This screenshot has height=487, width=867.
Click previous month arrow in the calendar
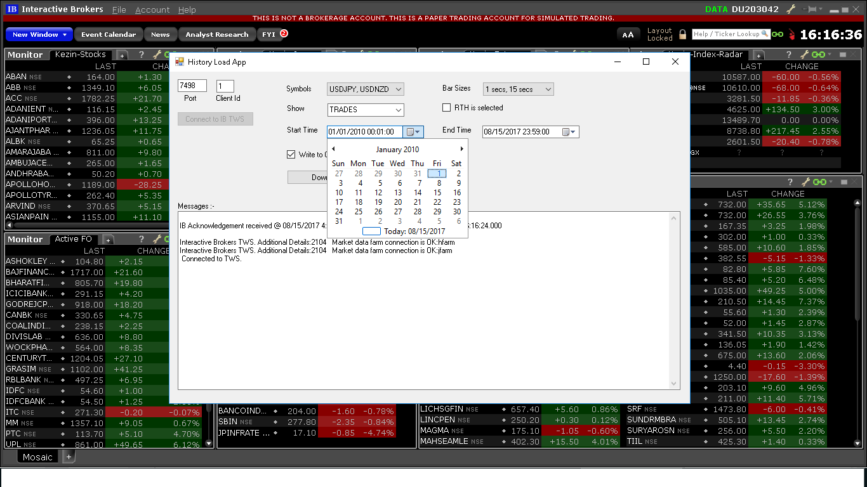(334, 149)
